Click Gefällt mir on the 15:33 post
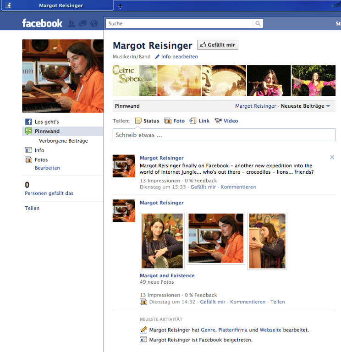341x352 pixels. pyautogui.click(x=203, y=187)
